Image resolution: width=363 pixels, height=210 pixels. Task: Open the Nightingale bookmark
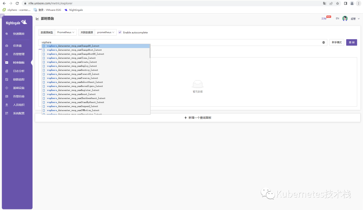(74, 10)
